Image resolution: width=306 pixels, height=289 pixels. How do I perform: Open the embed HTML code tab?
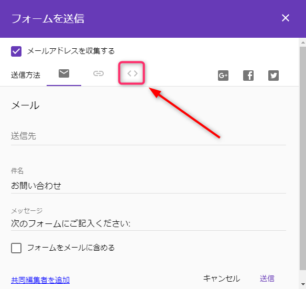133,73
